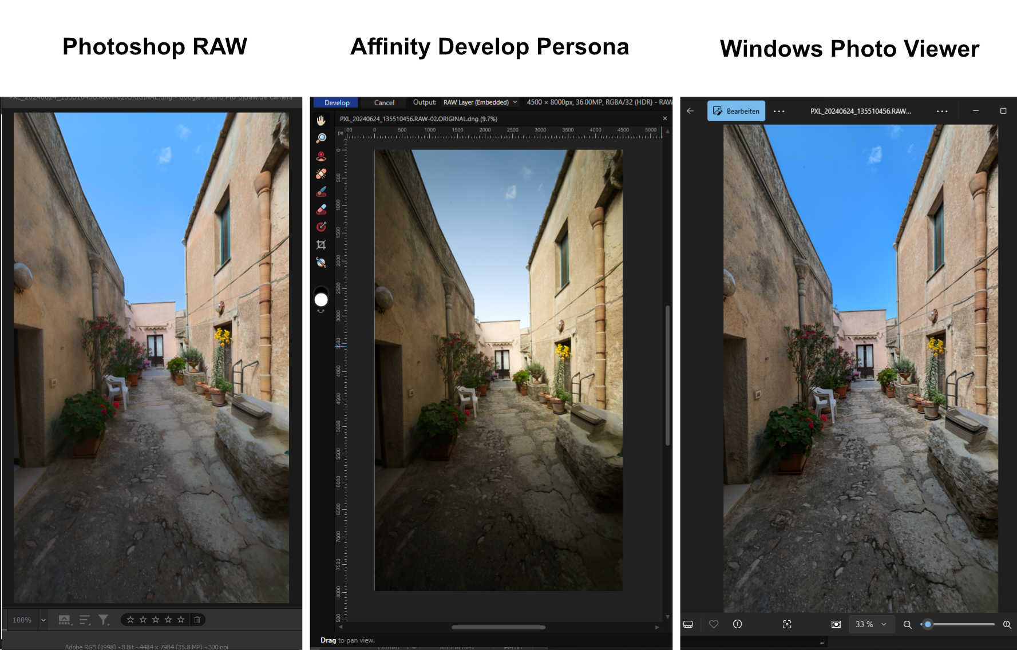Screen dimensions: 1017x650
Task: Select the Red Eye Removal tool in Affinity
Action: pos(321,156)
